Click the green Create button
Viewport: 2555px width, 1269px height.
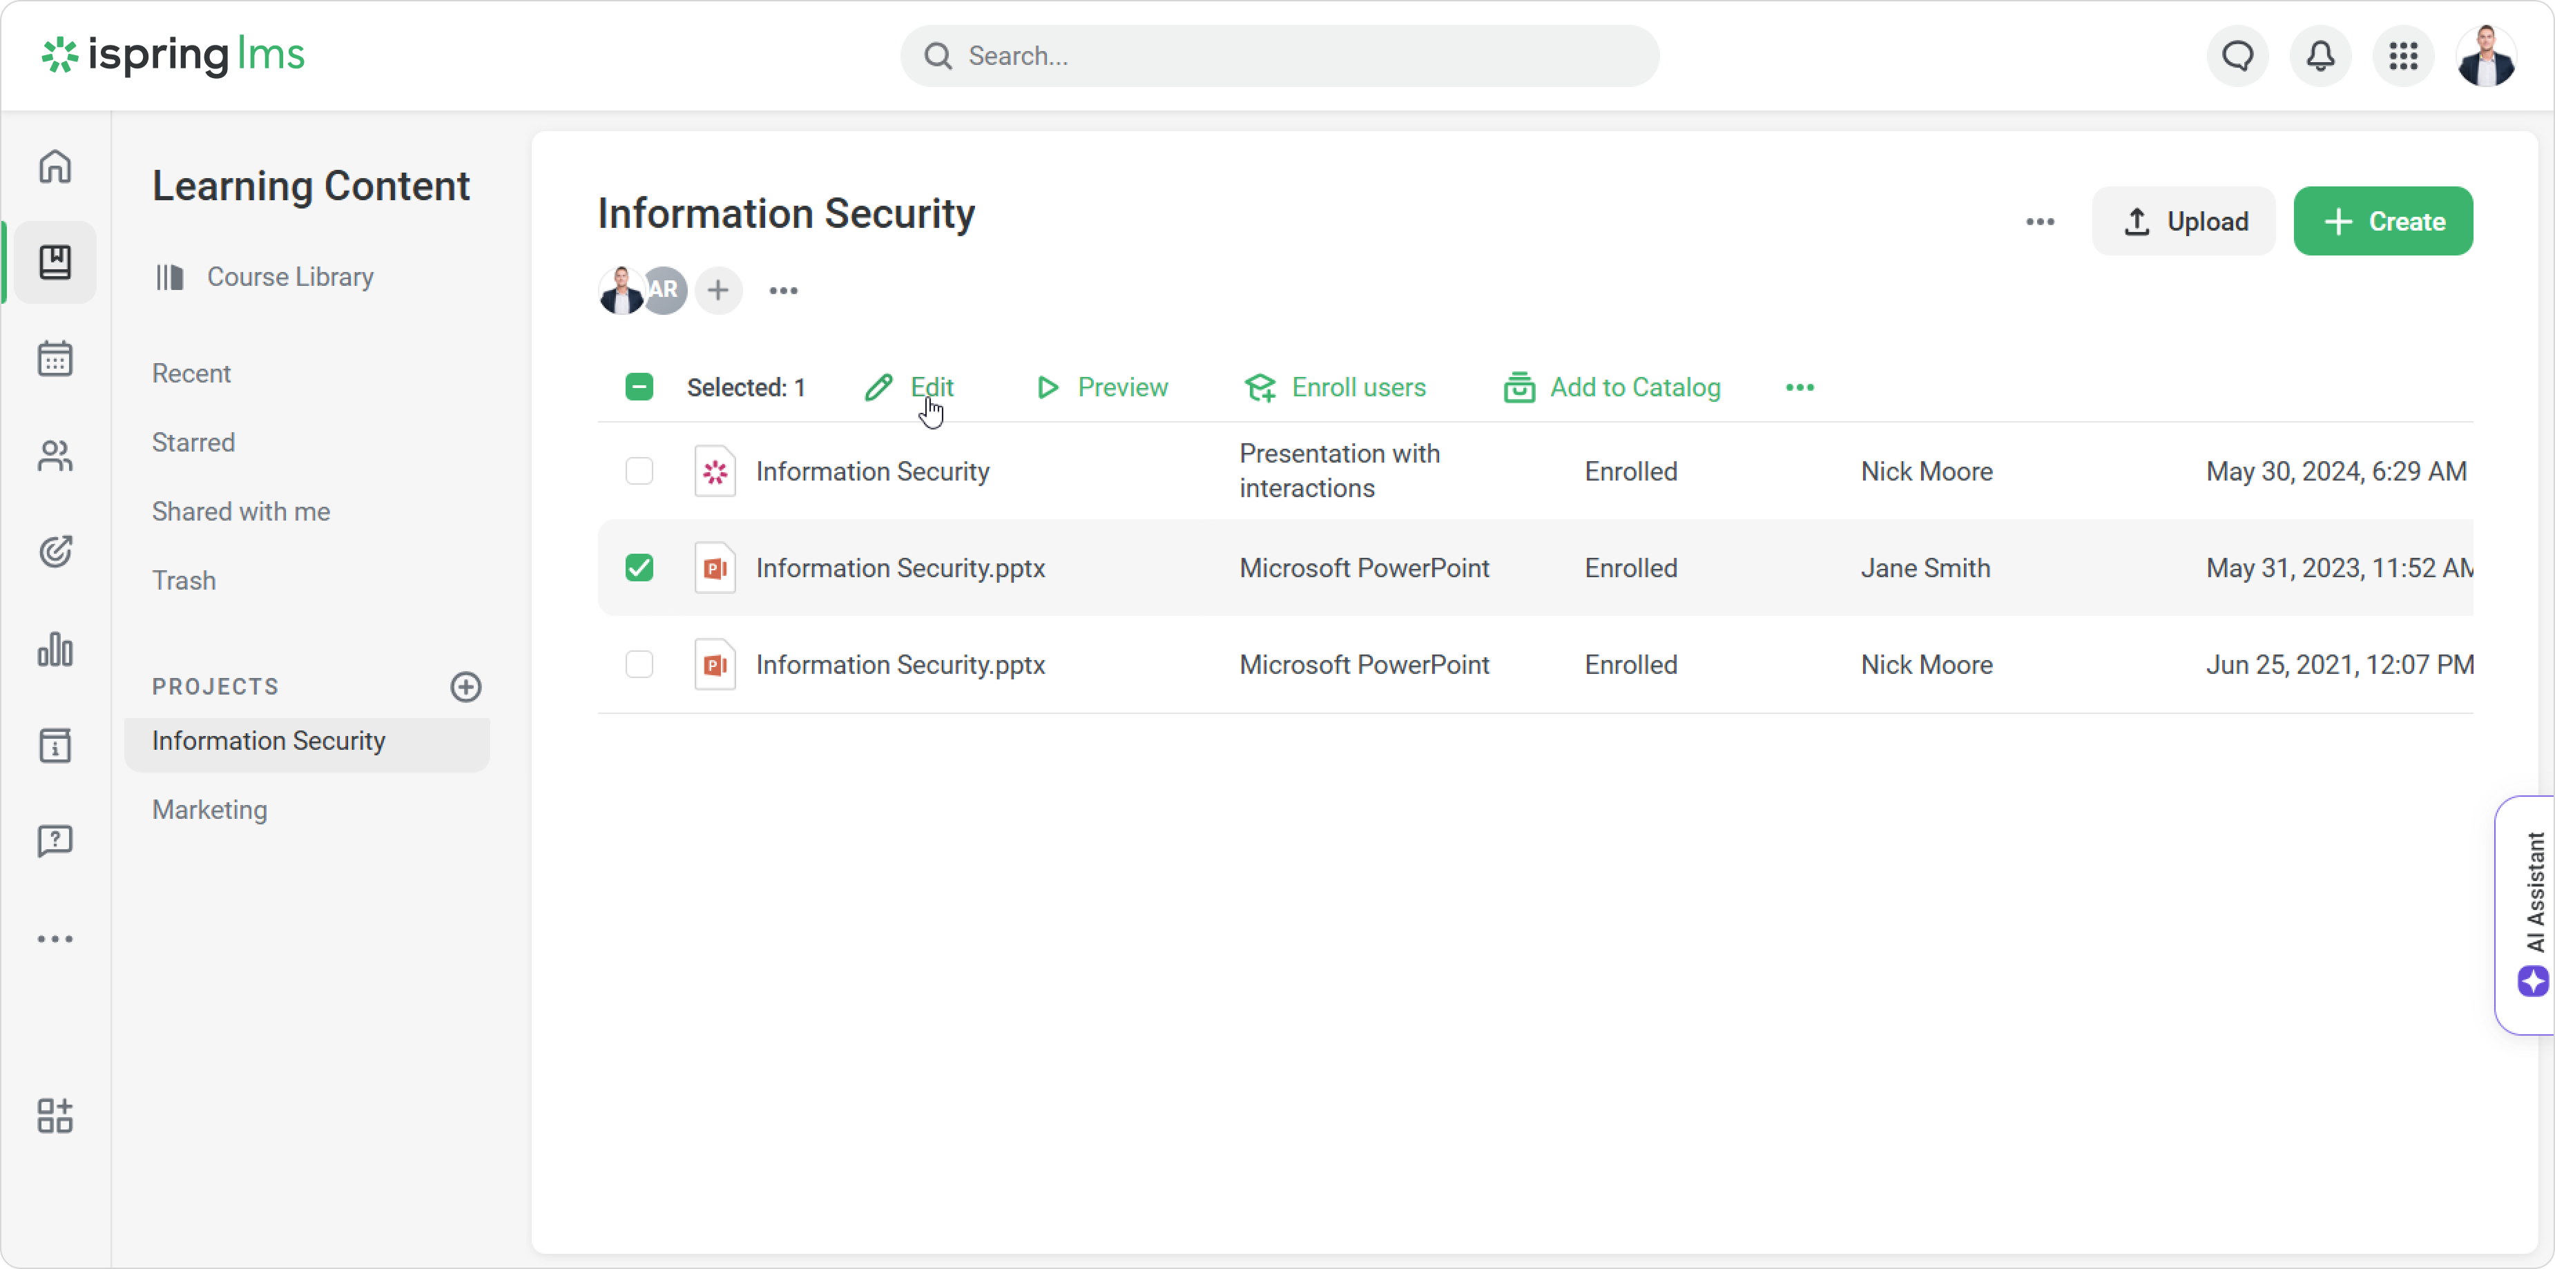2382,221
